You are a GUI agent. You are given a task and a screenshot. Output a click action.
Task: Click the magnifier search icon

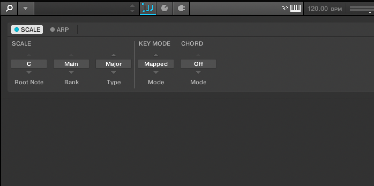(x=9, y=8)
